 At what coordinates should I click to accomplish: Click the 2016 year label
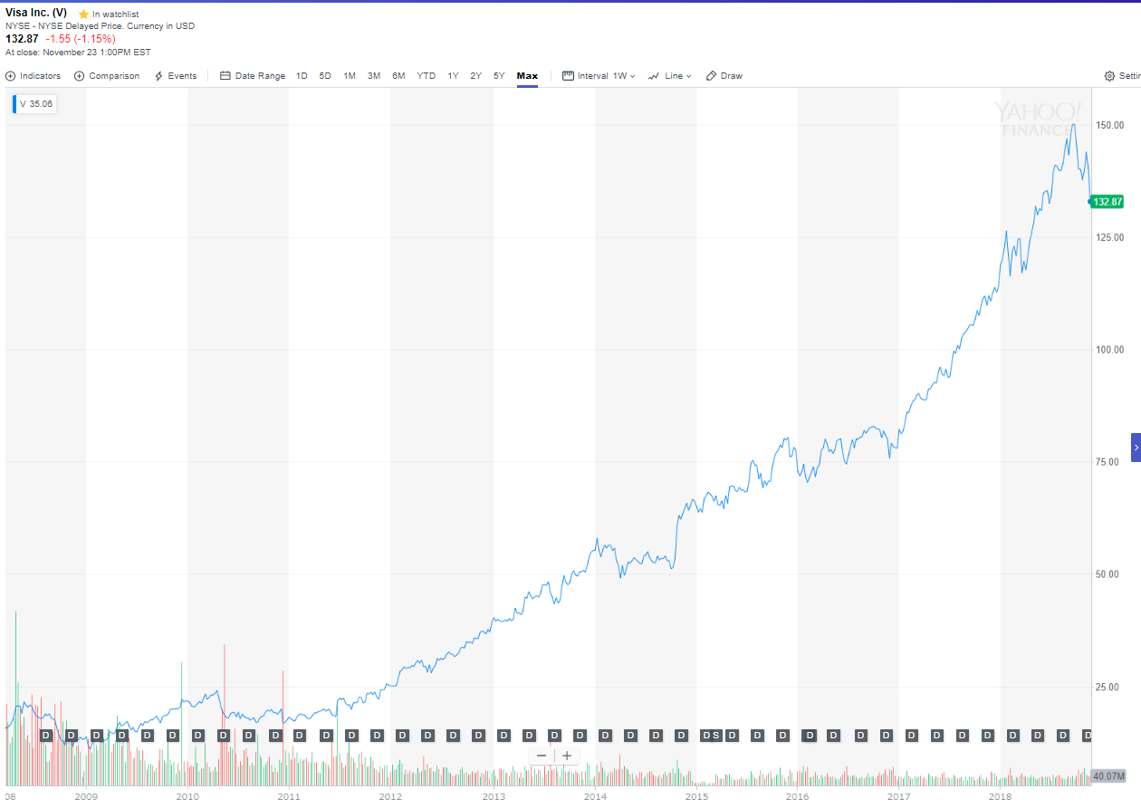[x=798, y=797]
